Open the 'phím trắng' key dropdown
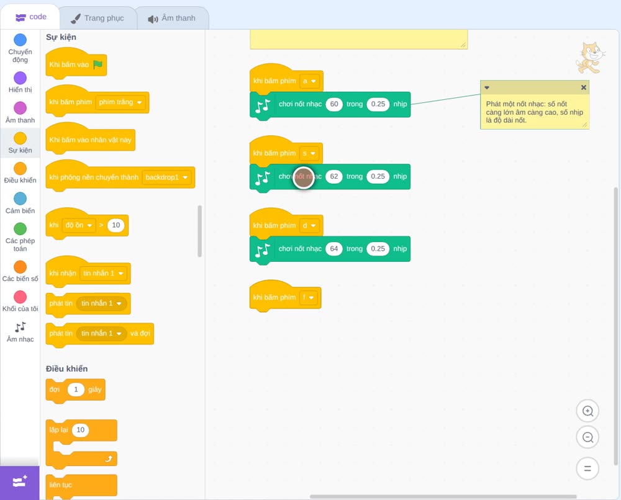 (x=120, y=102)
